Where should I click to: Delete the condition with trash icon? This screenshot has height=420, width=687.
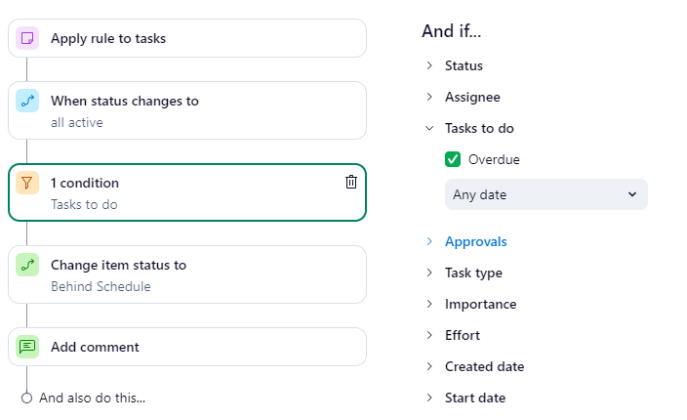tap(351, 182)
